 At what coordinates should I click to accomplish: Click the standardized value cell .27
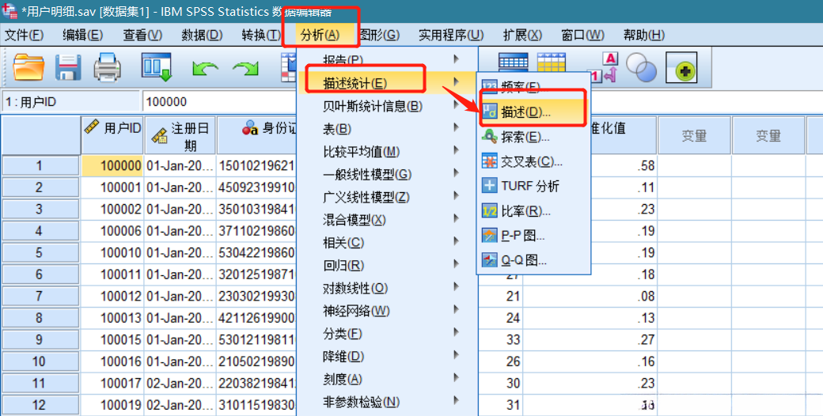[x=590, y=339]
